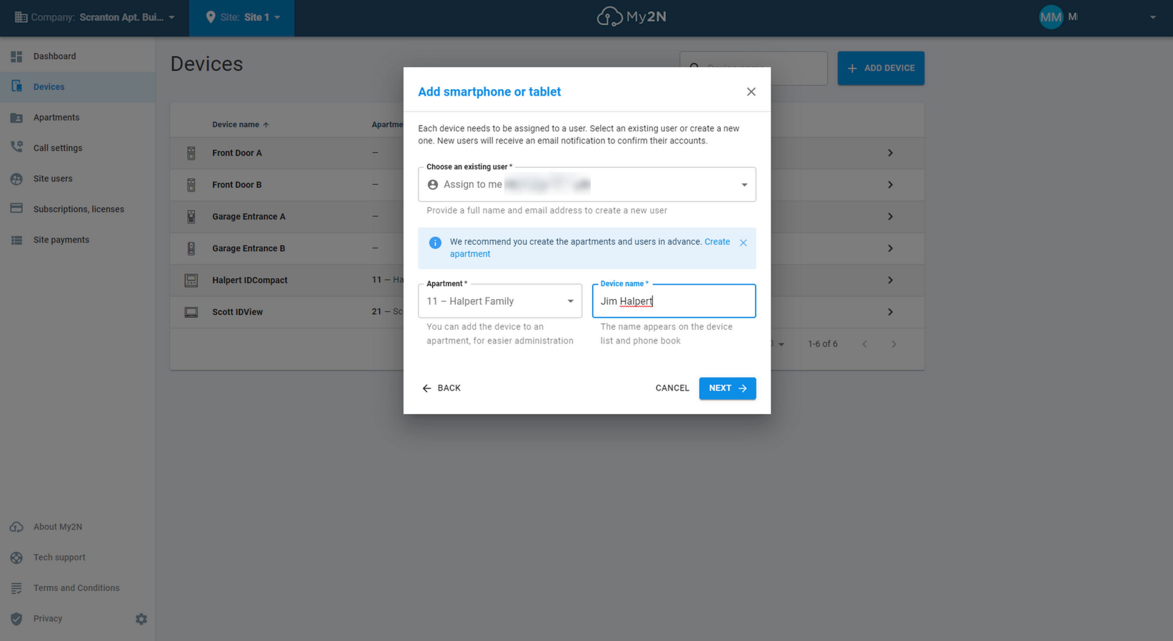Open rows per page dropdown arrow
1173x641 pixels.
click(x=781, y=344)
